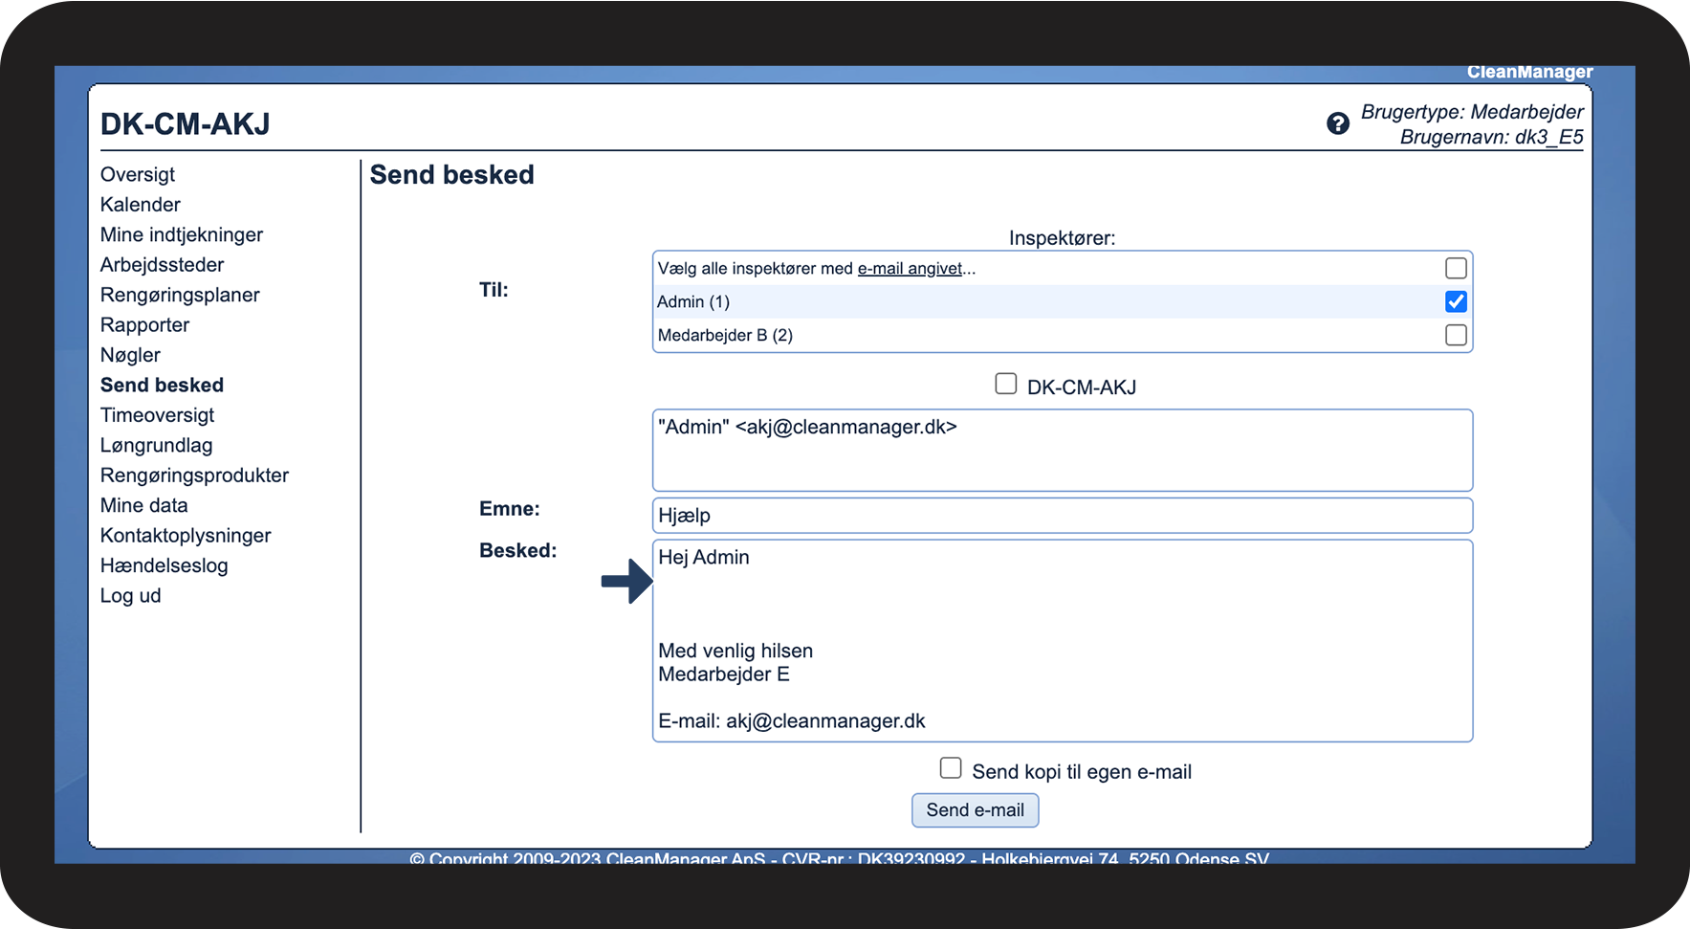Click the Emne subject field

point(1063,516)
